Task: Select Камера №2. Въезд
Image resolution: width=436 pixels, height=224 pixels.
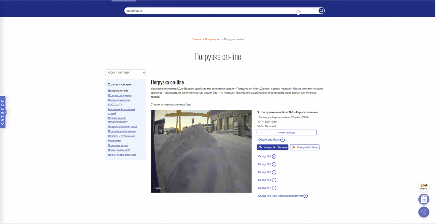Action: (305, 147)
